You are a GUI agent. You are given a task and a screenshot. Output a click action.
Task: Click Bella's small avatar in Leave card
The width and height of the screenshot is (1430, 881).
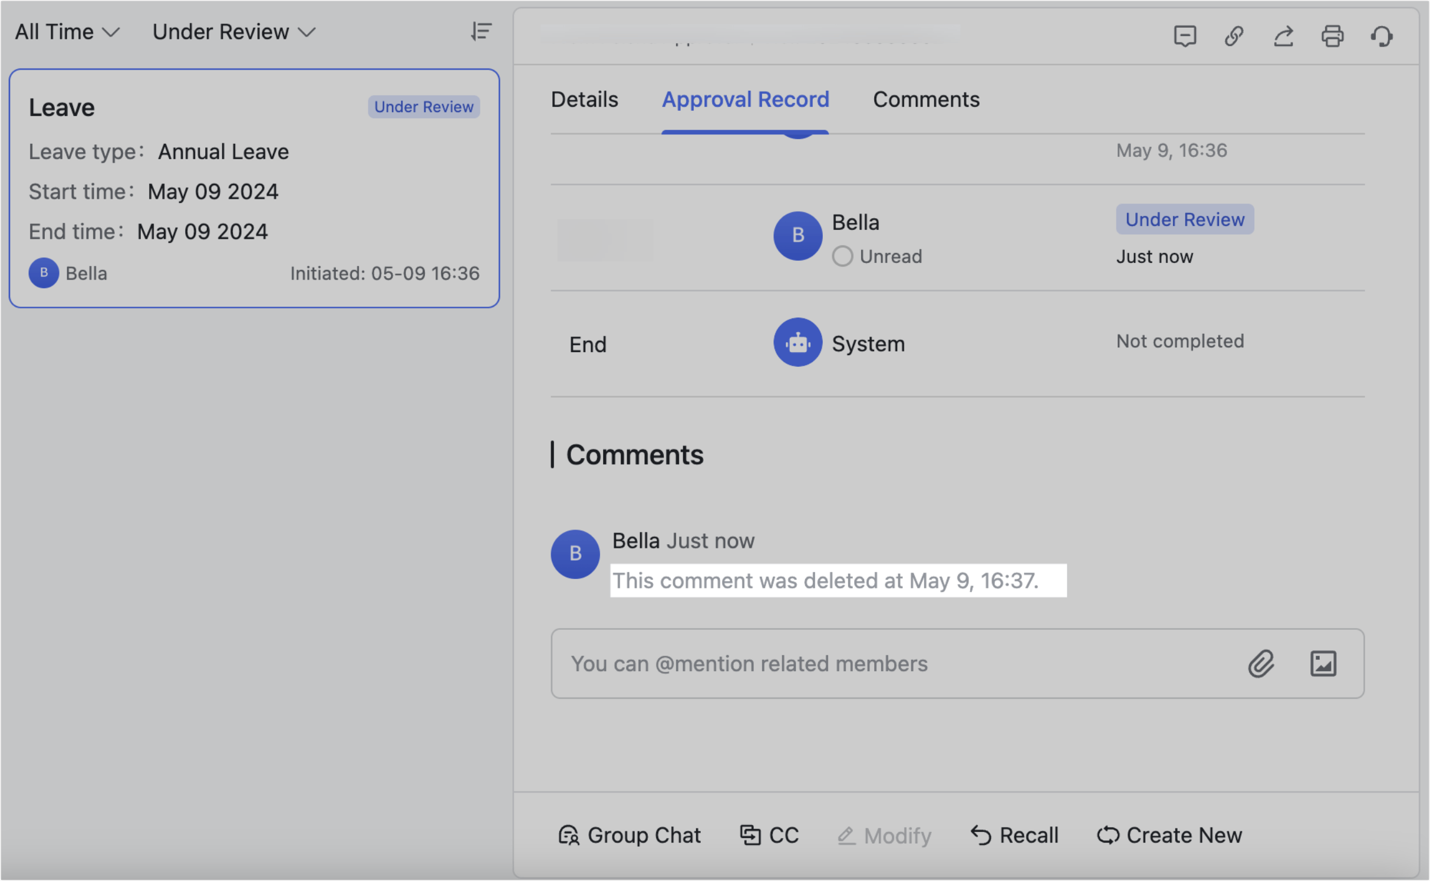[44, 273]
